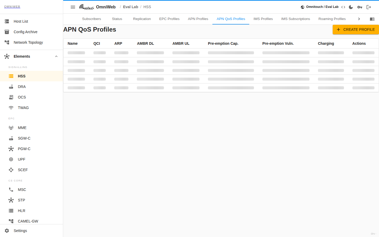Click the MME antenna icon

[x=11, y=128]
